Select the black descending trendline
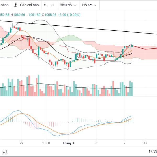Screen dimensions: 157x157 pyautogui.click(x=78, y=27)
